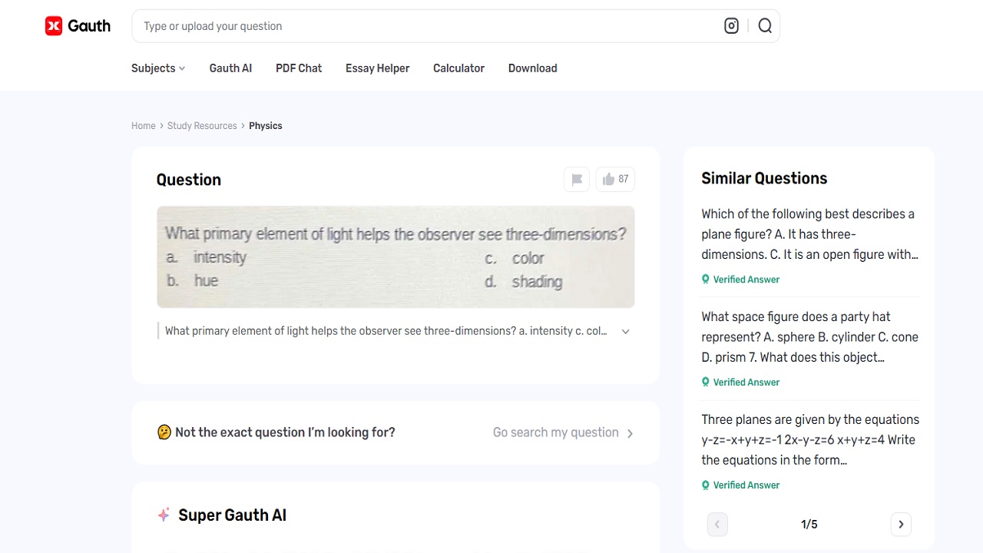Open PDF Chat from the navigation
Image resolution: width=983 pixels, height=553 pixels.
(299, 68)
